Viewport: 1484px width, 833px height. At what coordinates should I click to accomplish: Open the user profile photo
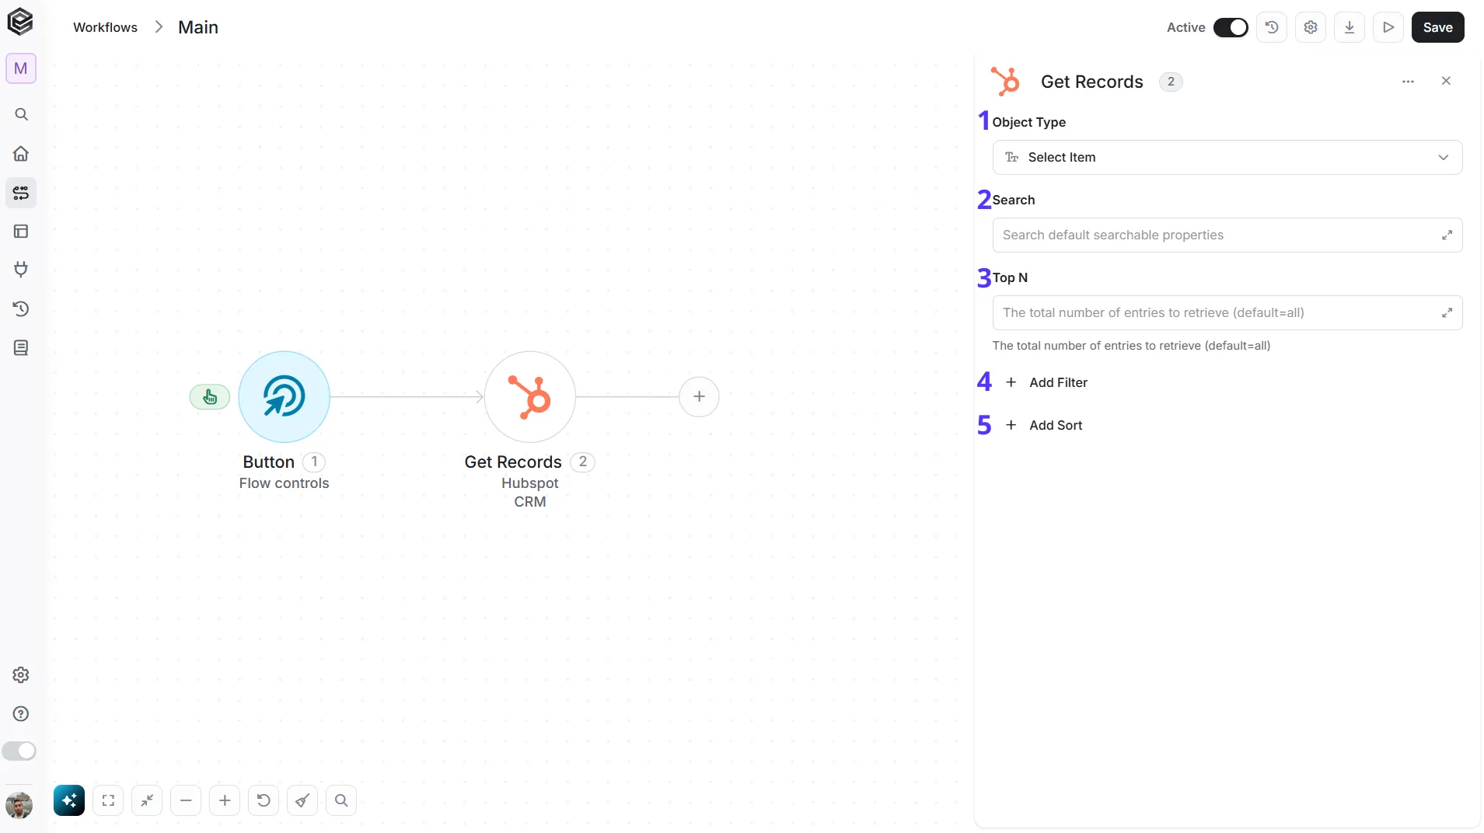tap(19, 805)
